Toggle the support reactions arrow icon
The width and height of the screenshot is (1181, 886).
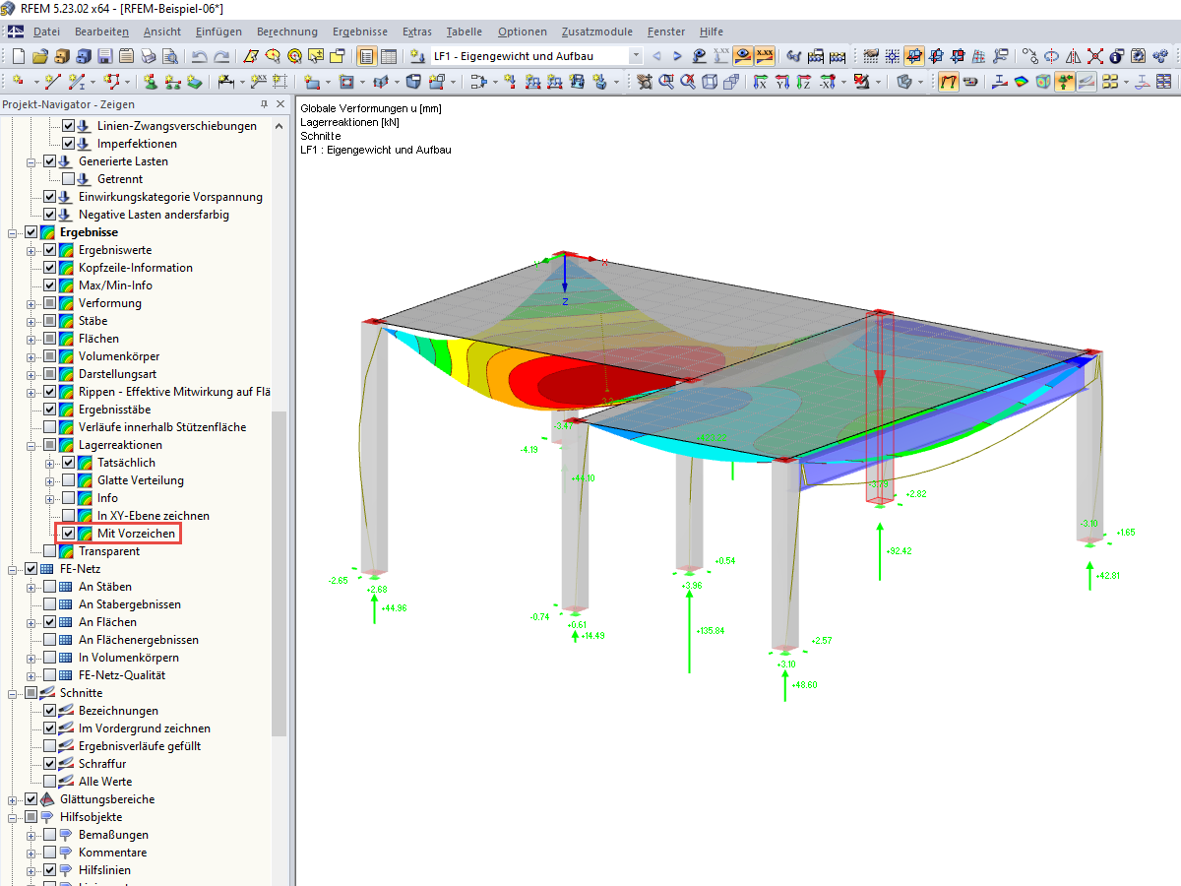point(1064,81)
